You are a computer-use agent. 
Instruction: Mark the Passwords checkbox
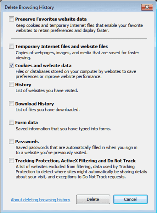coord(11,142)
